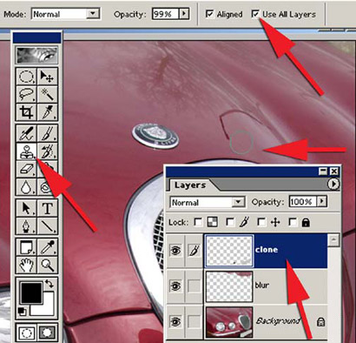Image resolution: width=356 pixels, height=343 pixels.
Task: Select the blur layer thumbnail
Action: 229,286
